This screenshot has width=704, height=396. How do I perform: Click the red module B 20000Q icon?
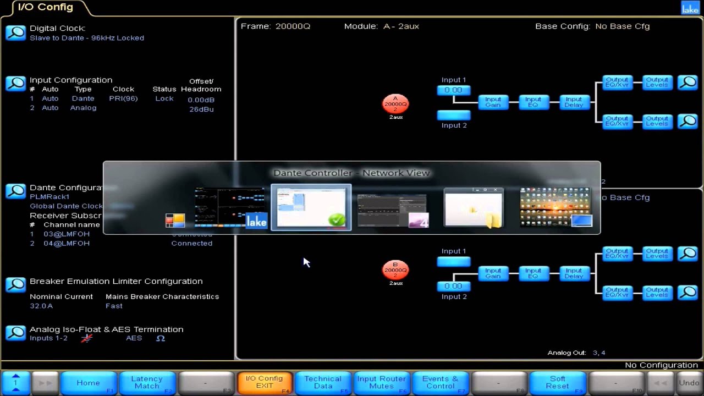pos(395,270)
